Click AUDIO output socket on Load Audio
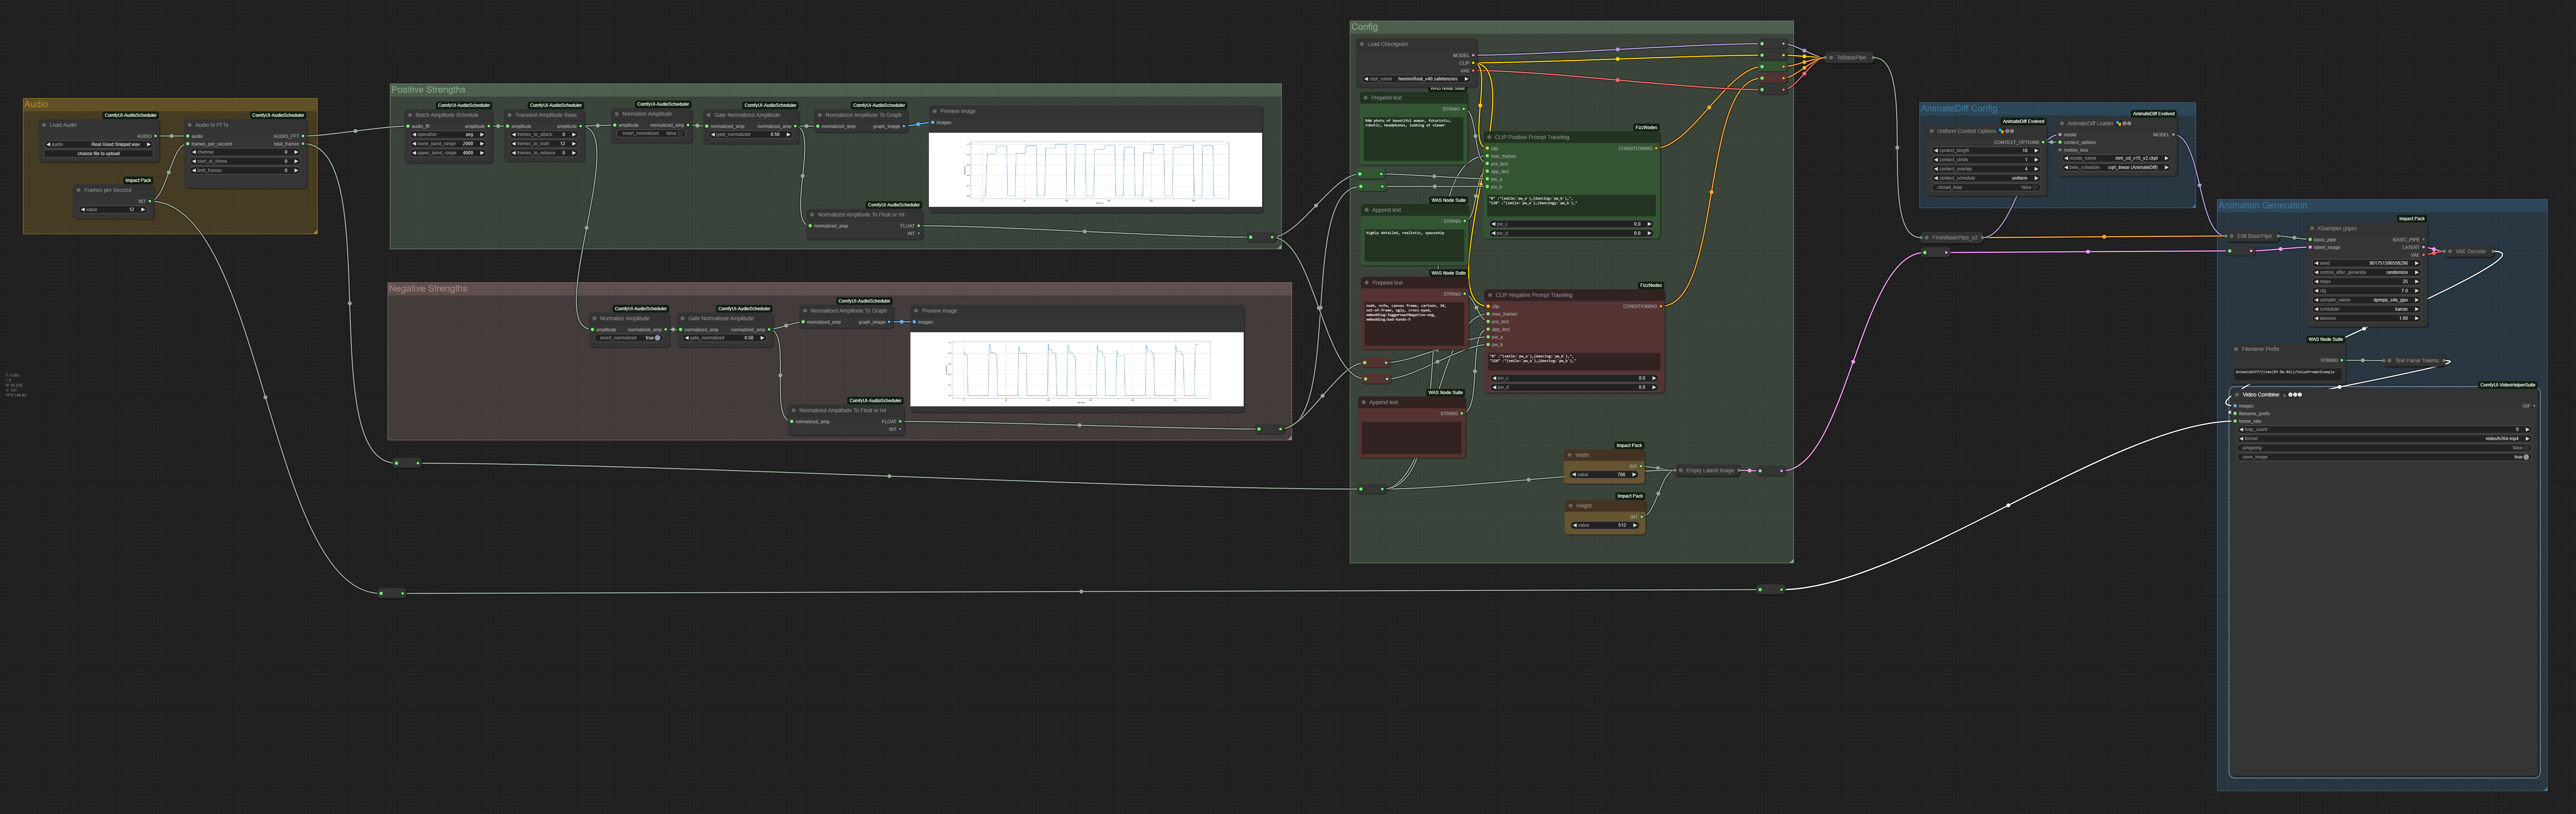This screenshot has width=2576, height=814. coord(156,136)
